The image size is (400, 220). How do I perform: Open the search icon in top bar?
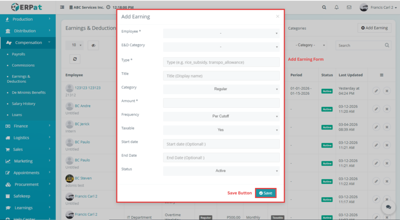pyautogui.click(x=324, y=7)
